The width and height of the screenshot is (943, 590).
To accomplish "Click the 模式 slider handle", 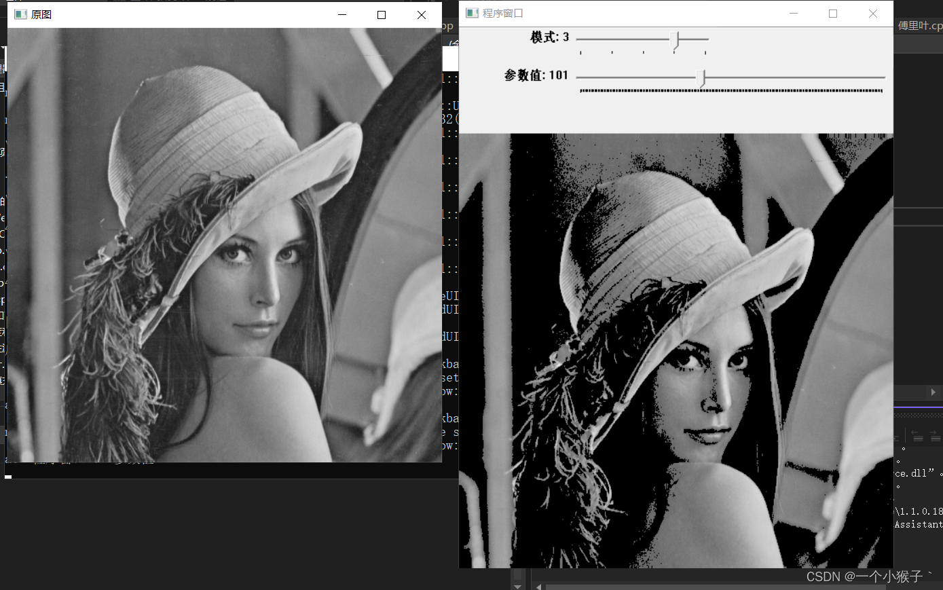I will point(674,41).
